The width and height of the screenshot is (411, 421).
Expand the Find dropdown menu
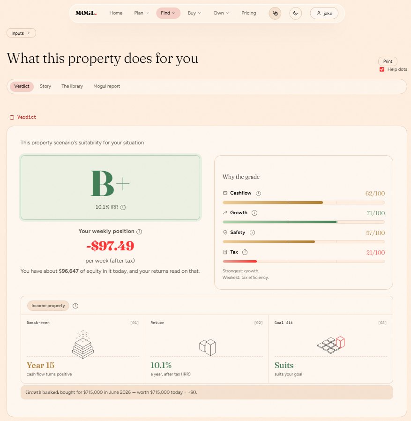coord(168,13)
